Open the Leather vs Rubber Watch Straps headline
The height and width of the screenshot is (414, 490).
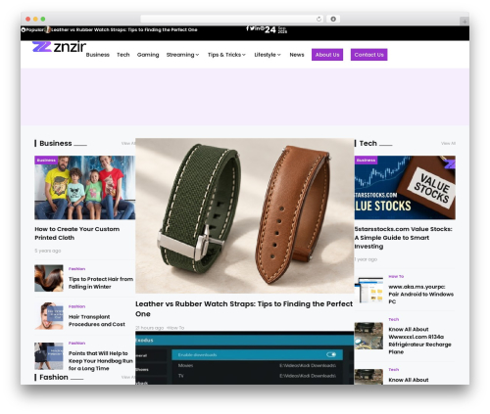point(244,308)
